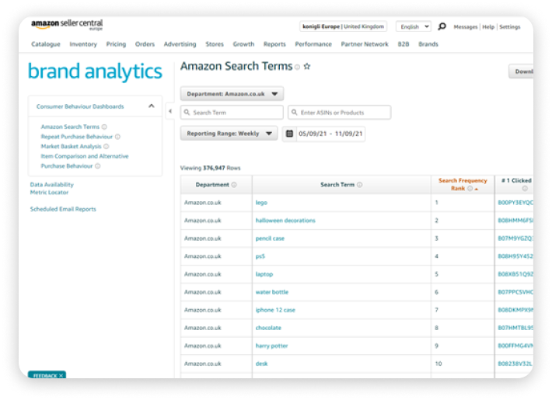This screenshot has height=400, width=552.
Task: Click the Search Term input field
Action: pyautogui.click(x=232, y=113)
